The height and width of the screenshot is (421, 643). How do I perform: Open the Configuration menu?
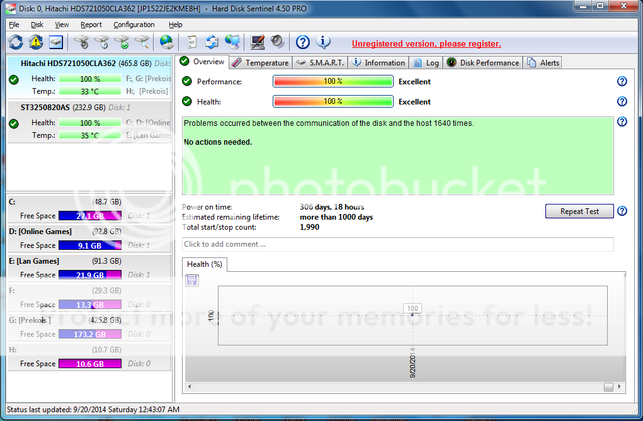point(134,25)
